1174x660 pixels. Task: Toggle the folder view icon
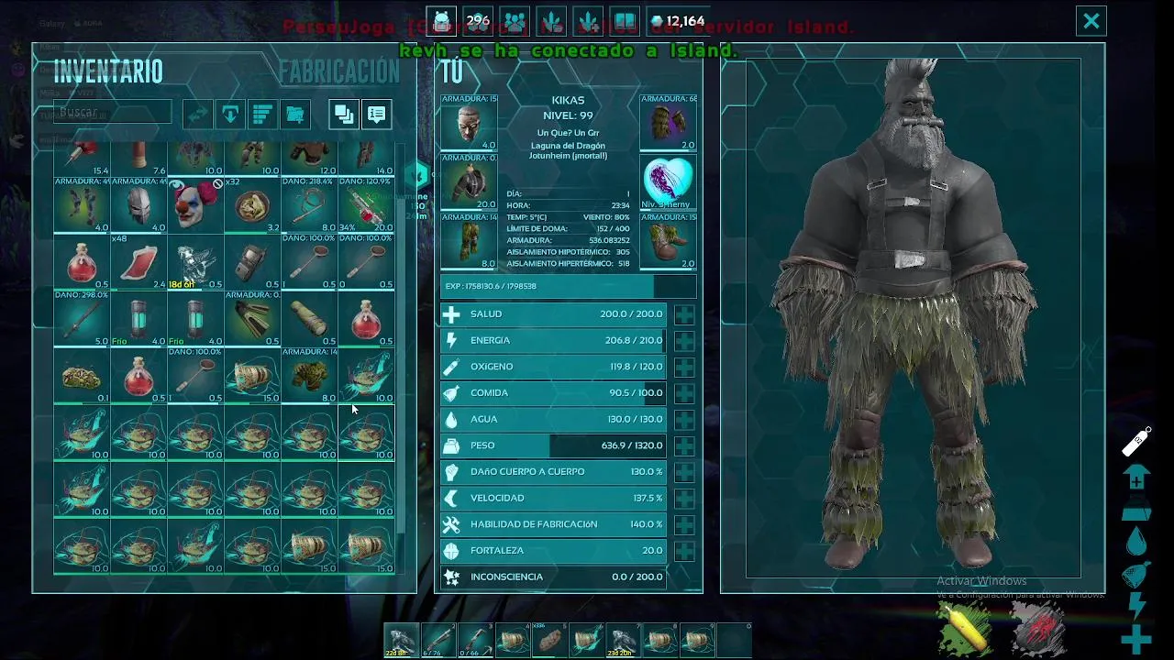click(295, 114)
